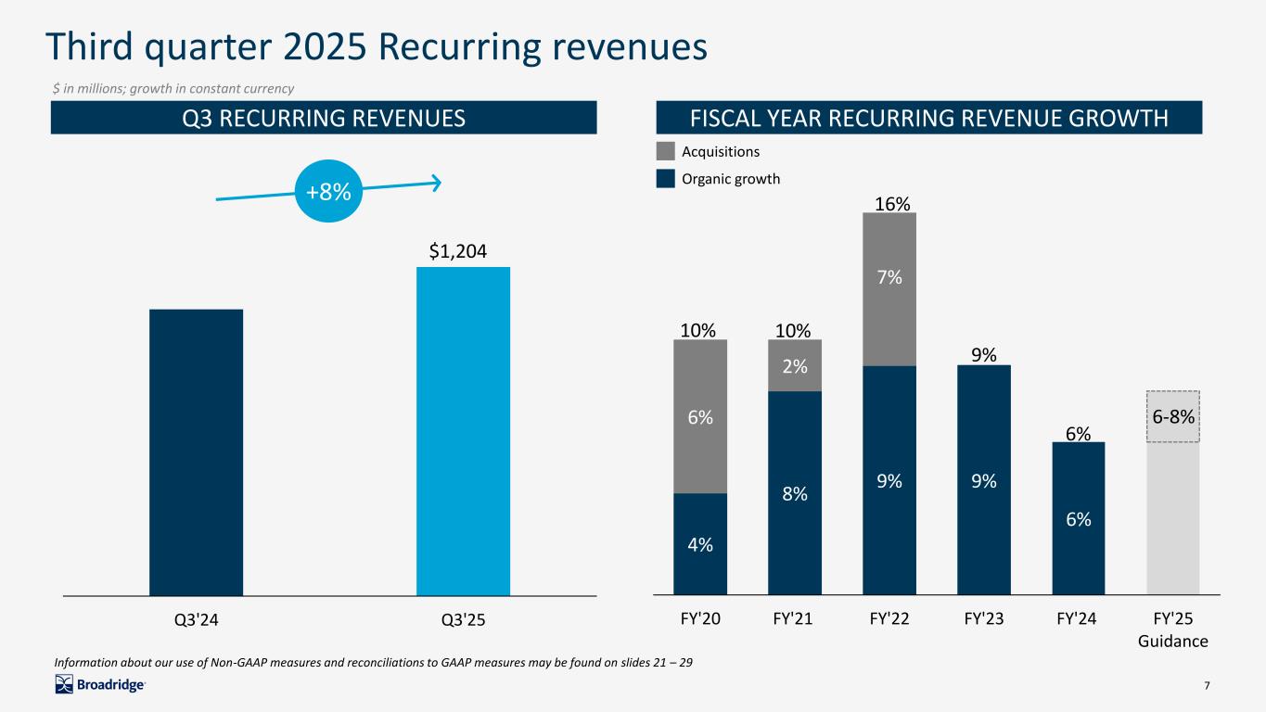Select the Organic growth navy legend swatch
The width and height of the screenshot is (1266, 712).
665,179
